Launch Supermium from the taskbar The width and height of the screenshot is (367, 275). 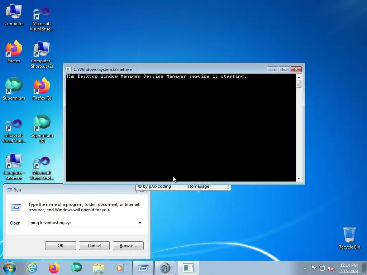point(76,268)
